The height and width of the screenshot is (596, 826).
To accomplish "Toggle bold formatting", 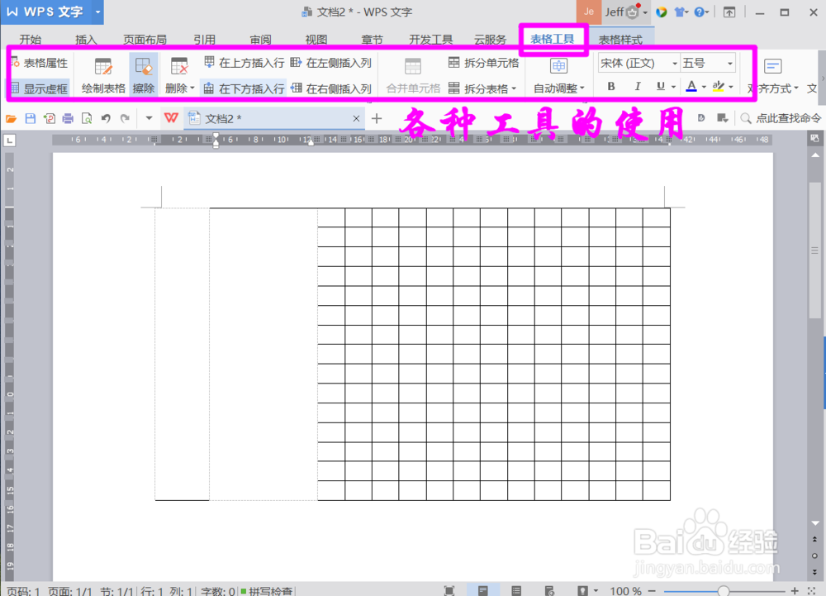I will click(611, 87).
